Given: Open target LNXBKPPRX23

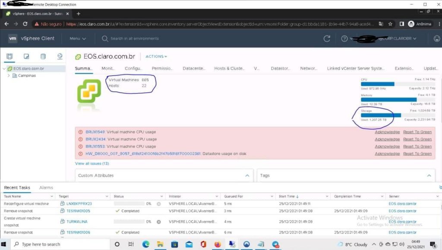Looking at the screenshot, I should click(79, 204).
